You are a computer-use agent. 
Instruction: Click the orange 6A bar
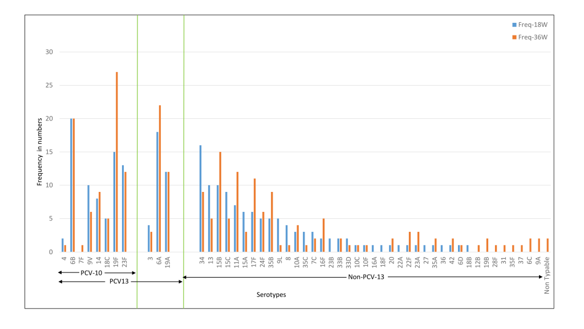[160, 179]
